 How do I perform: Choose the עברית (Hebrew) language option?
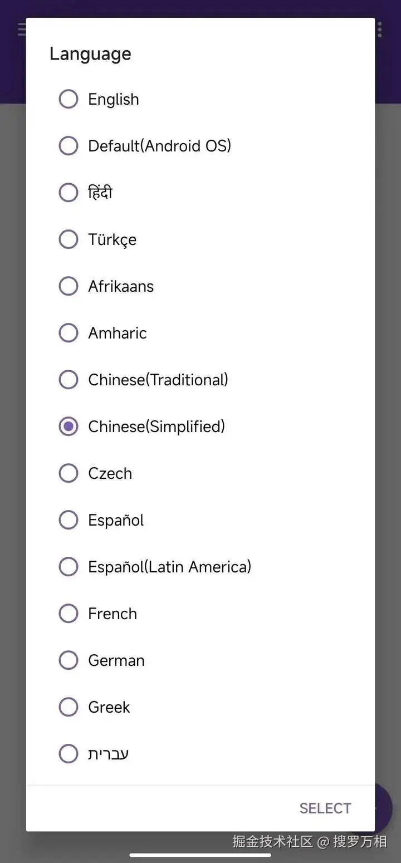point(69,754)
